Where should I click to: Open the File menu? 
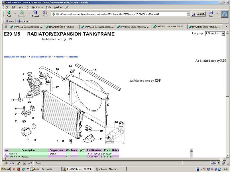click(7, 7)
